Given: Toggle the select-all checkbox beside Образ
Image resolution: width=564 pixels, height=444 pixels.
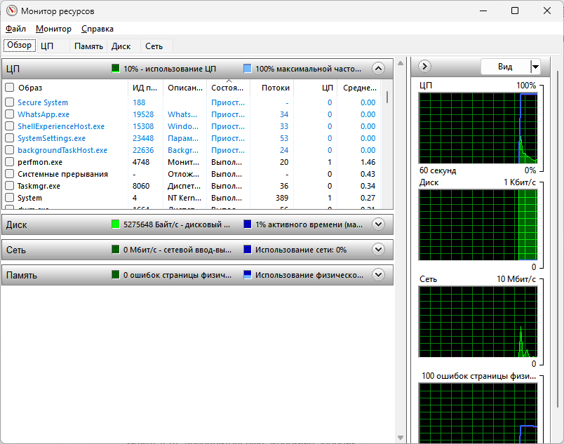Looking at the screenshot, I should (x=10, y=88).
